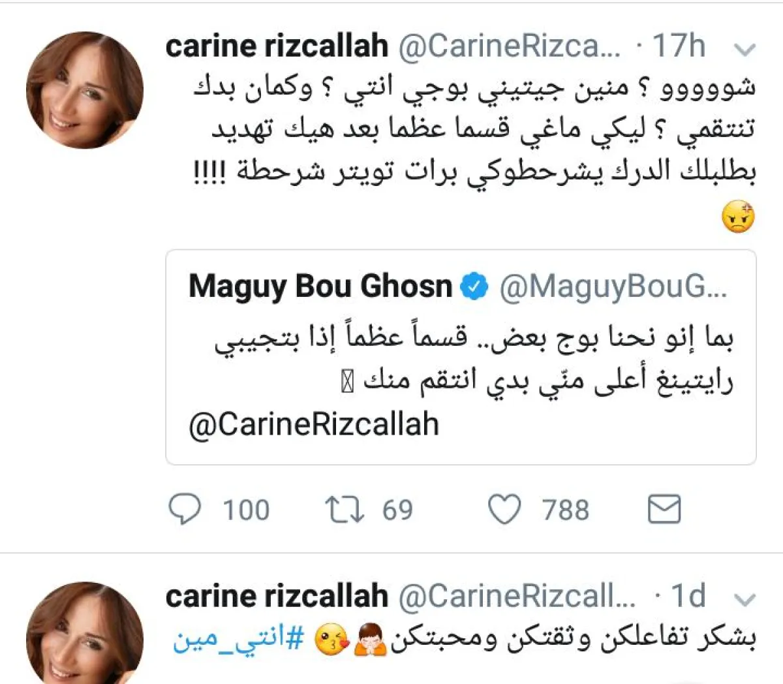Like the tweet with the heart icon
Image resolution: width=783 pixels, height=684 pixels.
tap(505, 510)
